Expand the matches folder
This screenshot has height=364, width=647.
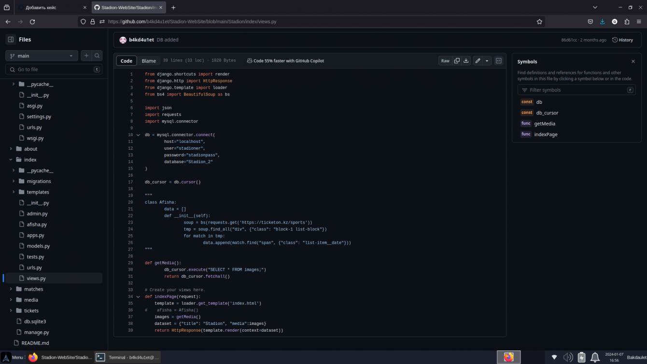pyautogui.click(x=11, y=289)
